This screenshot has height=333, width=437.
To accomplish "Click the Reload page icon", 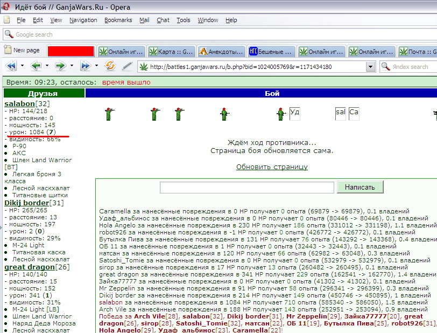I will (x=110, y=66).
